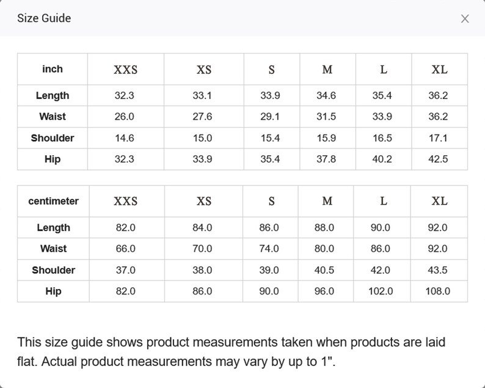Click Shoulder row label in inch table
Screen dimensions: 485x388
[53, 138]
